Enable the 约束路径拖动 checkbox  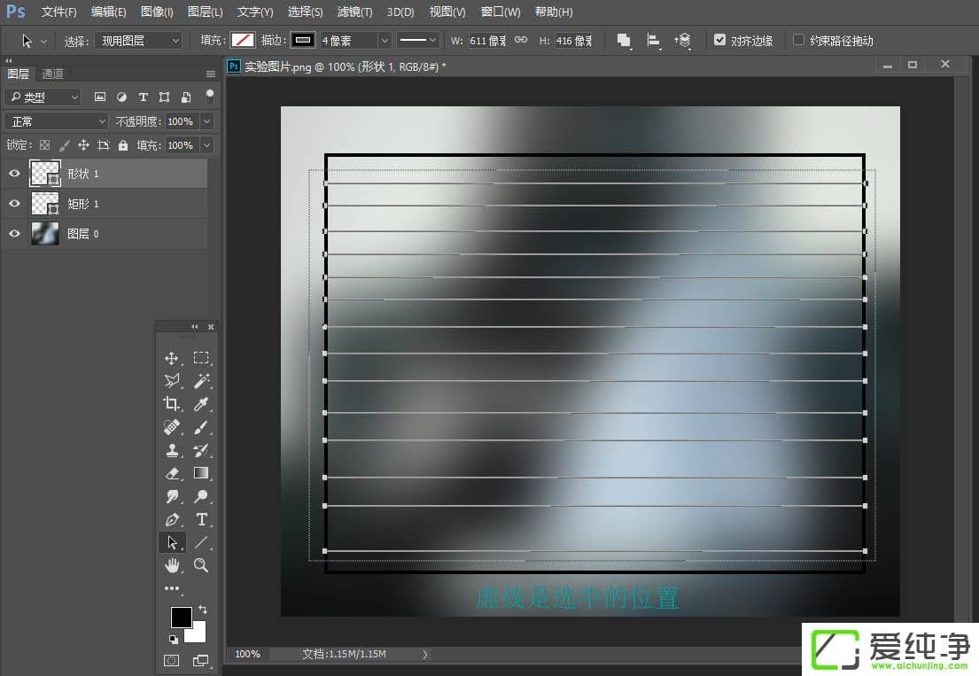click(x=798, y=40)
